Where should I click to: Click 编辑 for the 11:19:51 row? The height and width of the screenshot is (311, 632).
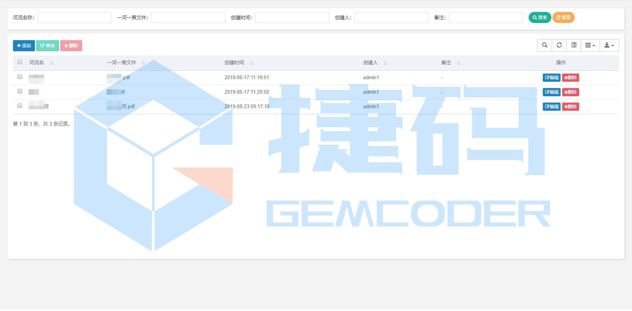pyautogui.click(x=551, y=78)
